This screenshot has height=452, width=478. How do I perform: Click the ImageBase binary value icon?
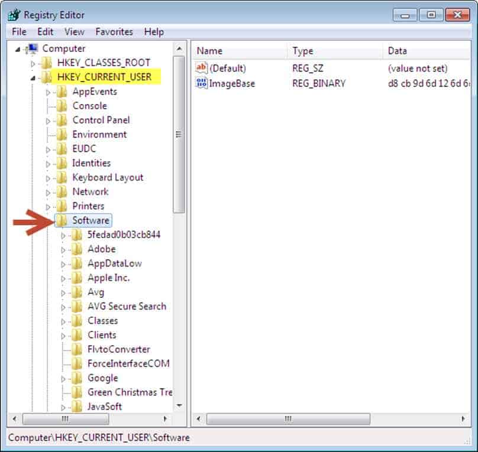tap(202, 83)
